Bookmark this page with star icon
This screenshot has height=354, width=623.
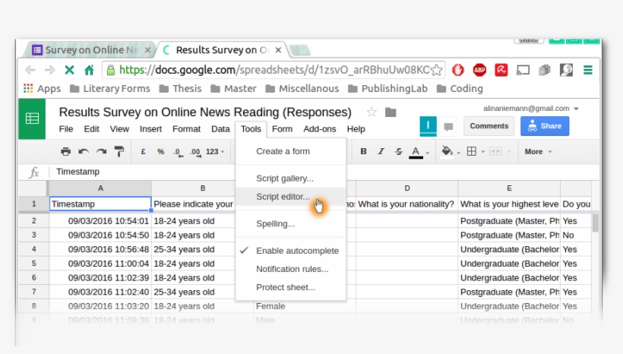[436, 71]
